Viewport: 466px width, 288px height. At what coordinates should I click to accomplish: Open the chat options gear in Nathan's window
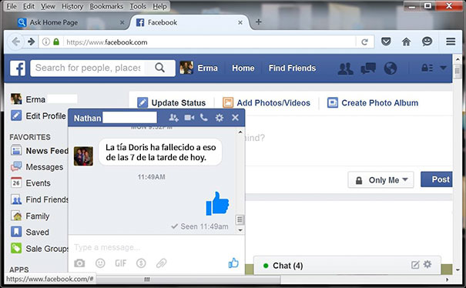[x=220, y=118]
